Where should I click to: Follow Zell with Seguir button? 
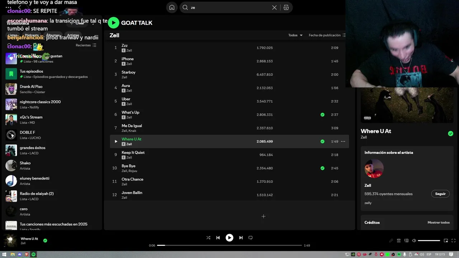440,194
